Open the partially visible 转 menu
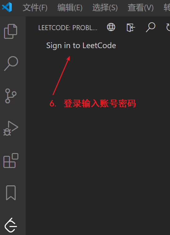Screen dimensions: 170x235 (x=167, y=8)
